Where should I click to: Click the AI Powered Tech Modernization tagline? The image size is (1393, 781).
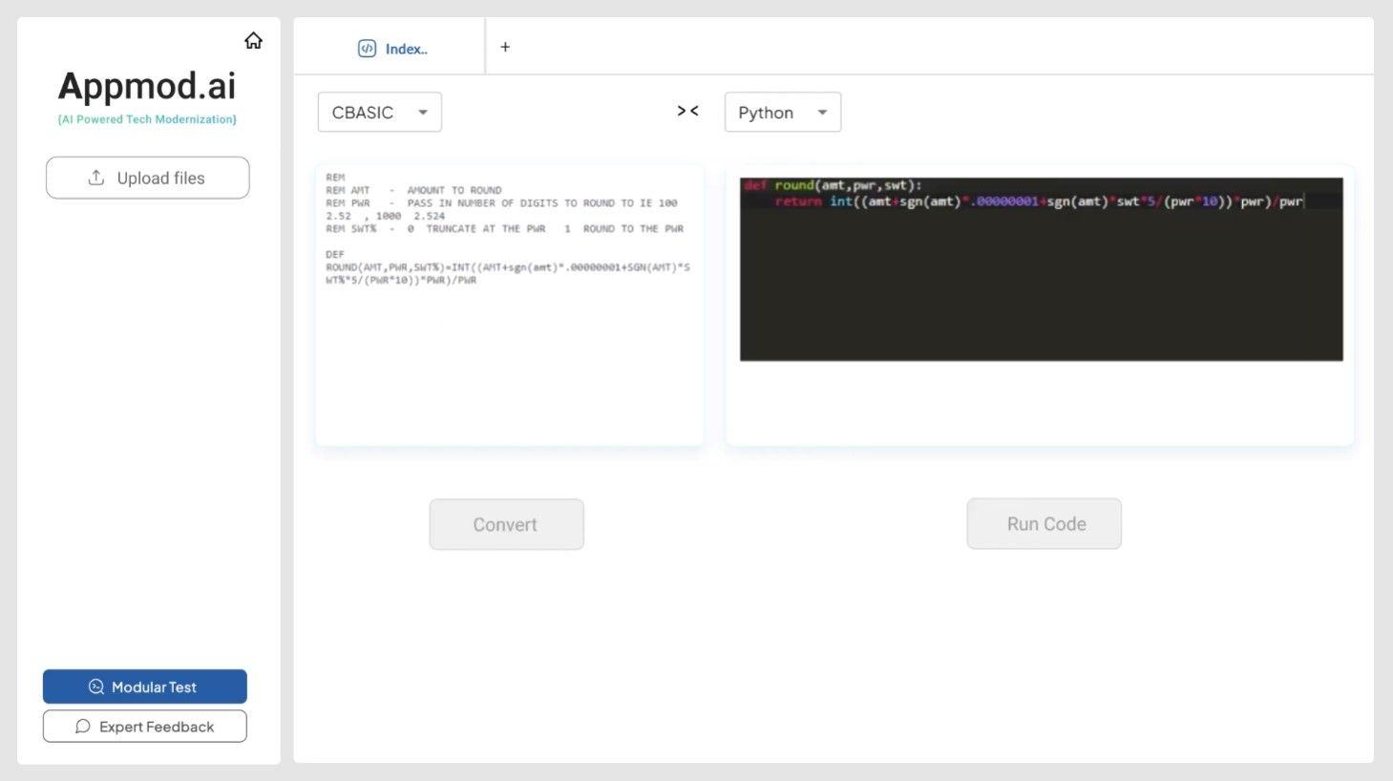[x=147, y=119]
